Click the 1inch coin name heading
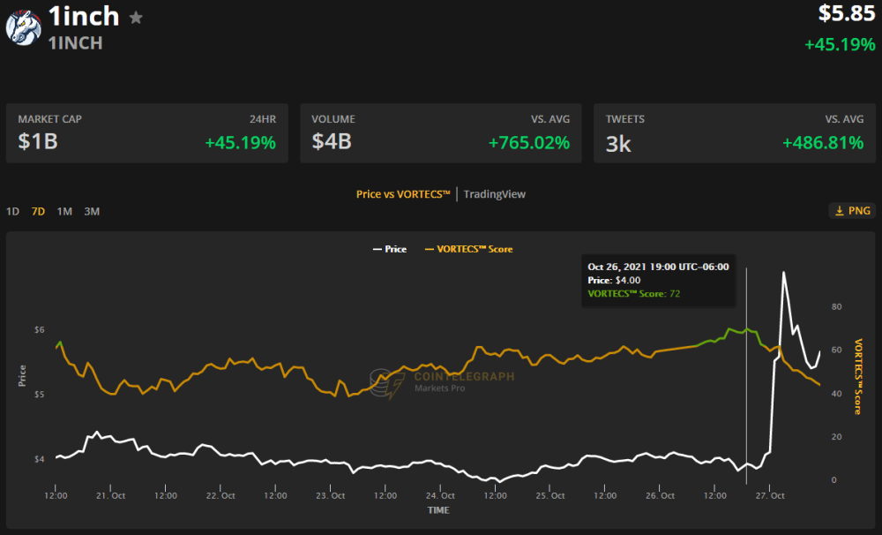The width and height of the screenshot is (882, 535). point(84,16)
